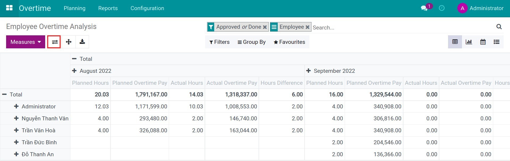The width and height of the screenshot is (510, 161).
Task: Sort by August Actual Overtime Pay header
Action: pos(232,83)
